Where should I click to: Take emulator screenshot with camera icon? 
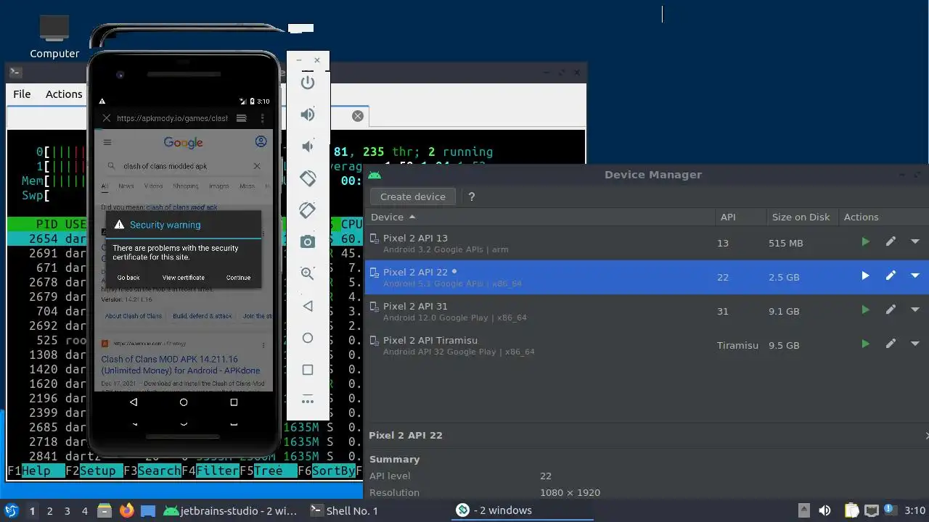[x=308, y=241]
